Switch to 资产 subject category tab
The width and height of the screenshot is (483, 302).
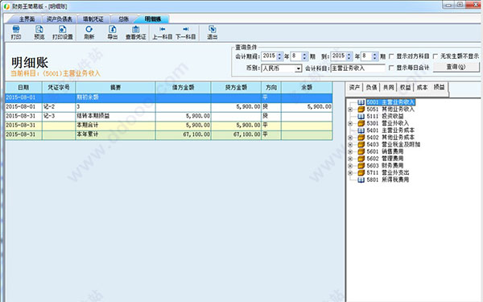354,88
